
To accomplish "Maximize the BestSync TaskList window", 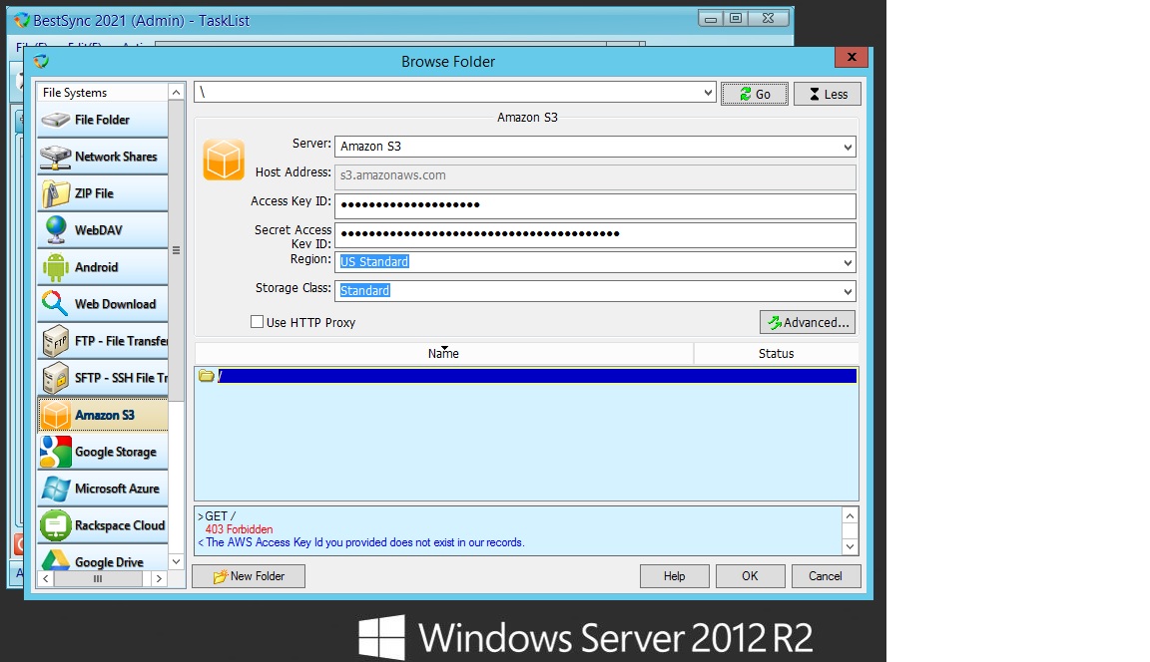I will click(x=736, y=18).
